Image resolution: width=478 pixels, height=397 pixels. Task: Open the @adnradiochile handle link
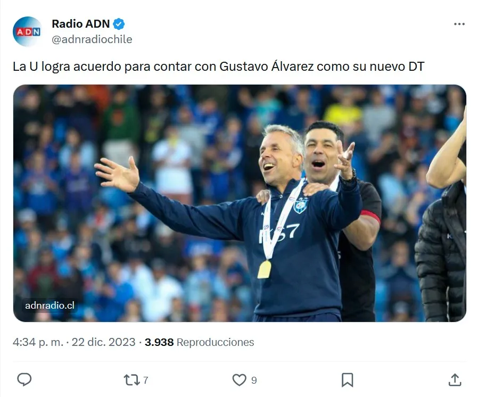point(92,39)
